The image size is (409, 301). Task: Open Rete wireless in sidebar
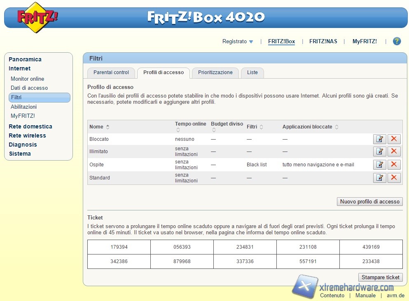pos(27,135)
